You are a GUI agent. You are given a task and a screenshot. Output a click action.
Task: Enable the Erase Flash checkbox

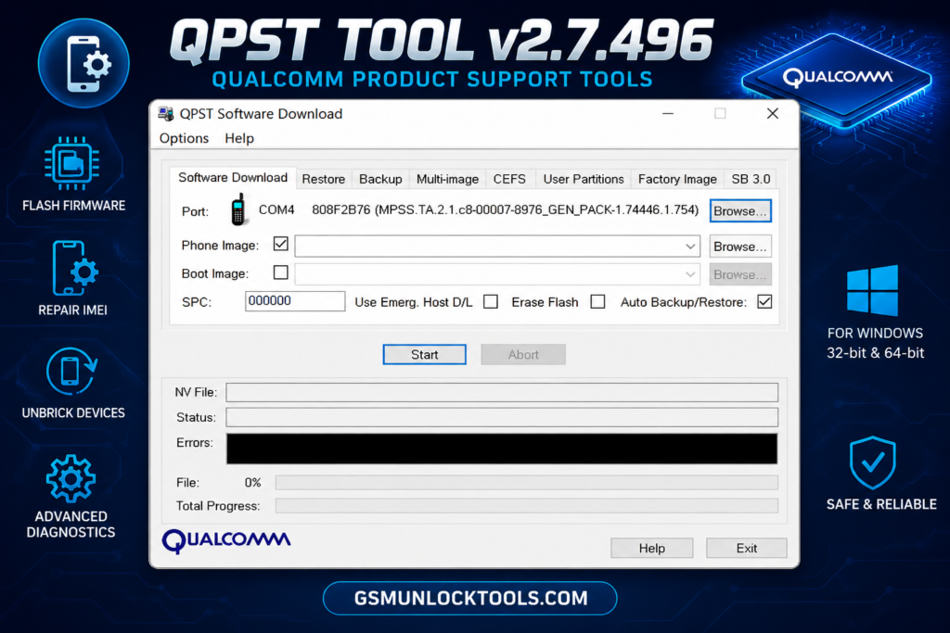(598, 301)
